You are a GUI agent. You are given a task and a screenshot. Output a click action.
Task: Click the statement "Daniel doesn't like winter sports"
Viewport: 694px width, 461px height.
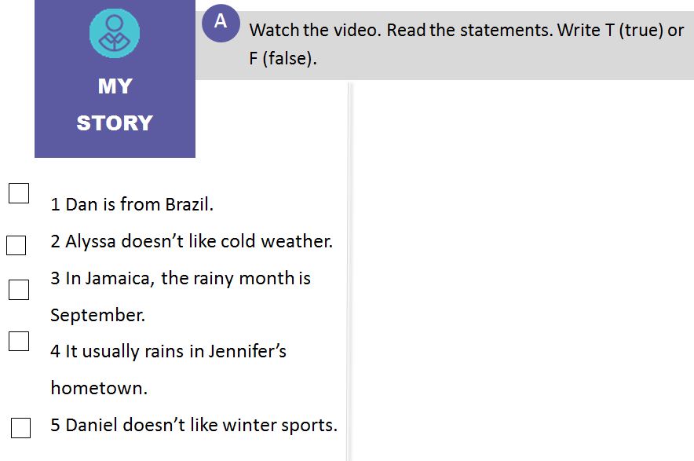(201, 426)
